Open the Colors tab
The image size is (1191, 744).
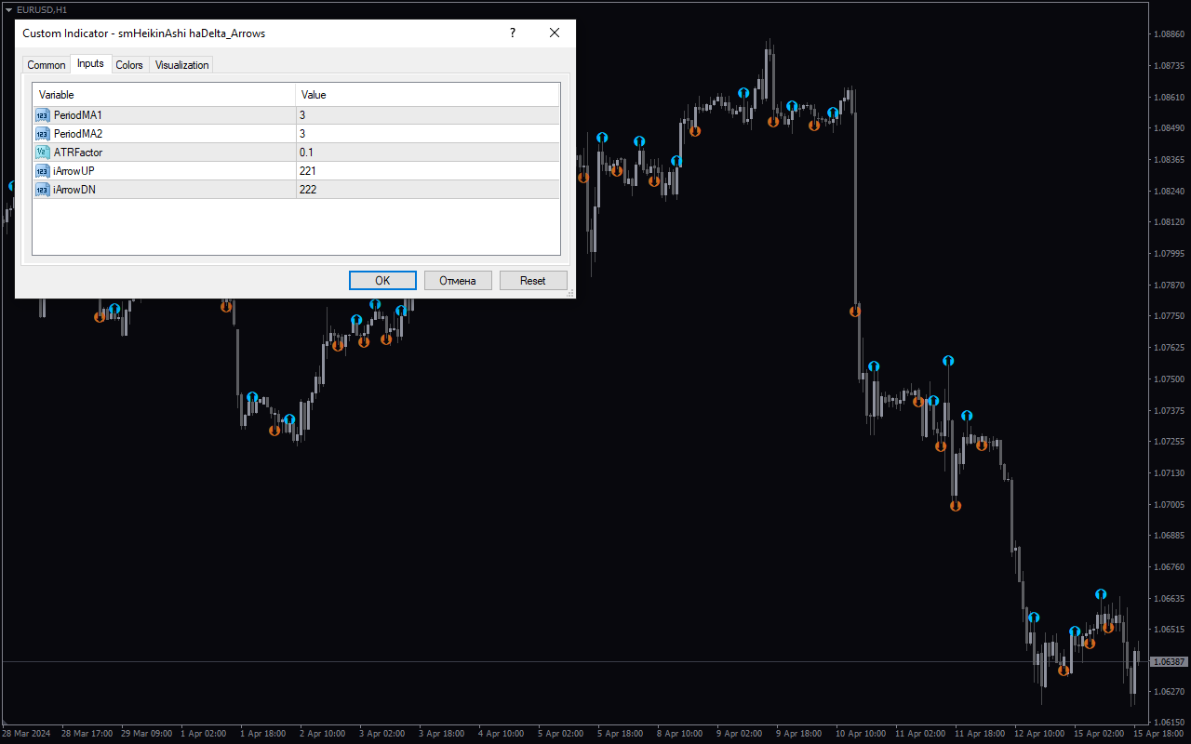pyautogui.click(x=129, y=65)
